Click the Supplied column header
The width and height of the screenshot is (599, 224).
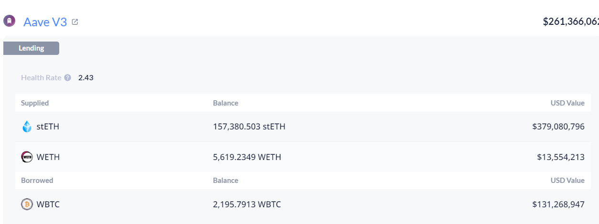[35, 103]
